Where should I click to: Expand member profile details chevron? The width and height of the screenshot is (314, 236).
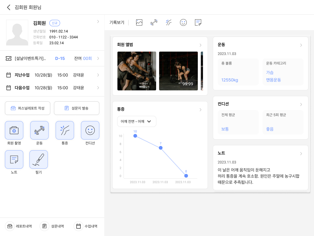pyautogui.click(x=98, y=22)
